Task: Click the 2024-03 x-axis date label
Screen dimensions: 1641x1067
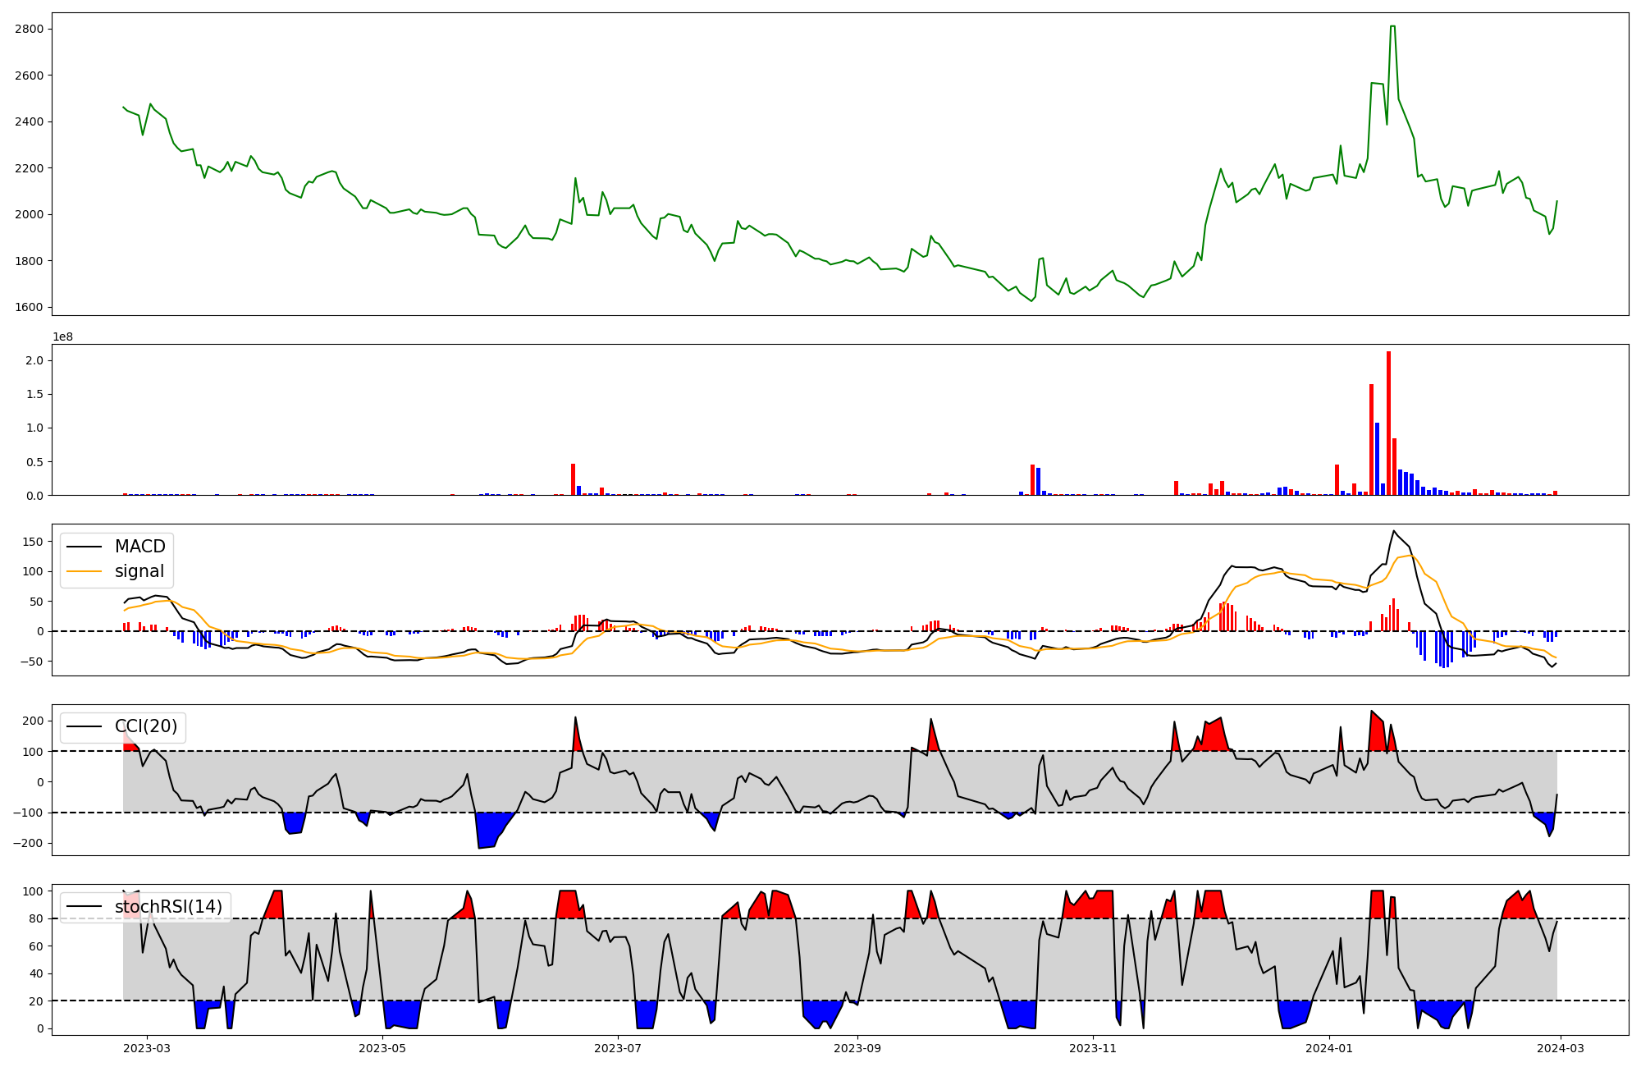Action: pos(1560,1048)
